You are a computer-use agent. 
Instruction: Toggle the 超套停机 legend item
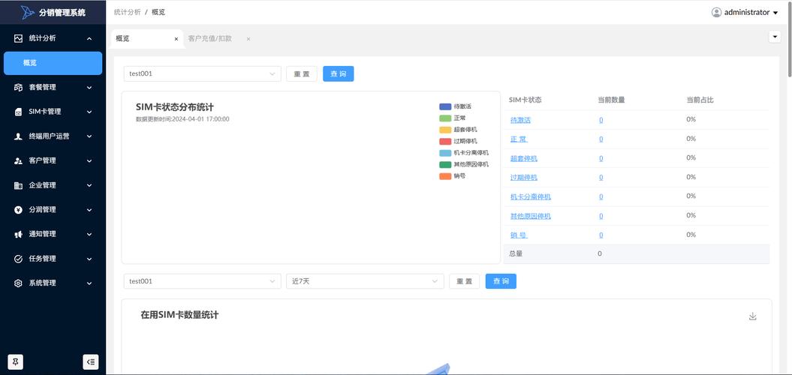coord(458,130)
